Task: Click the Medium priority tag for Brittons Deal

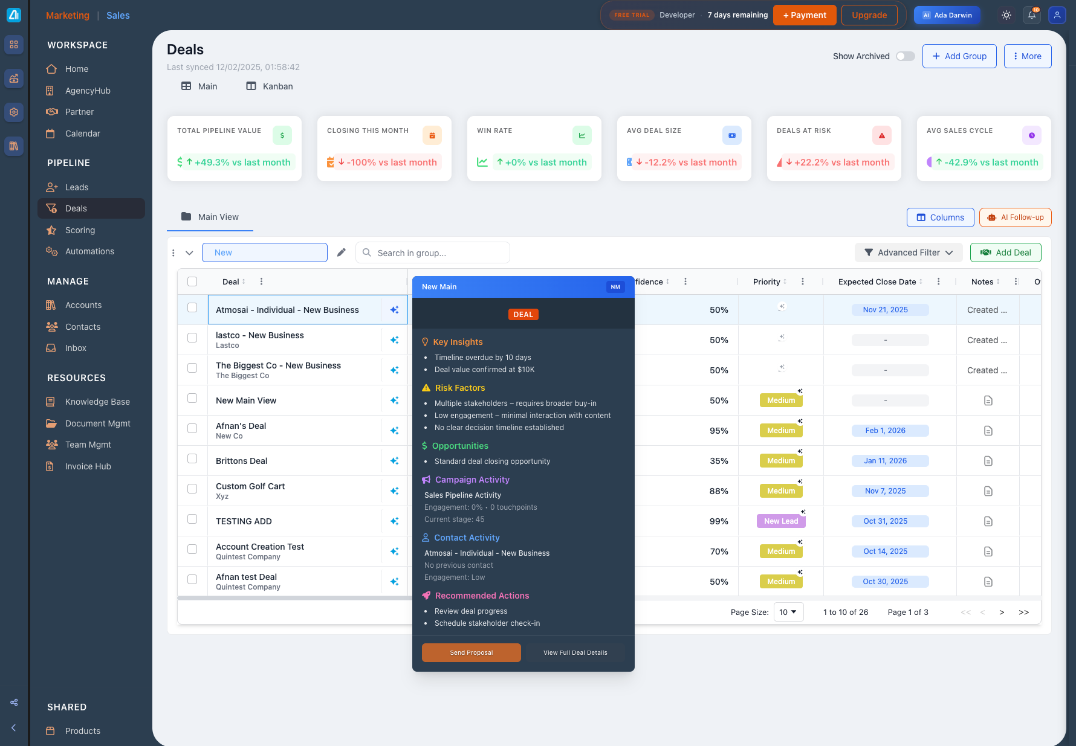Action: pyautogui.click(x=781, y=461)
